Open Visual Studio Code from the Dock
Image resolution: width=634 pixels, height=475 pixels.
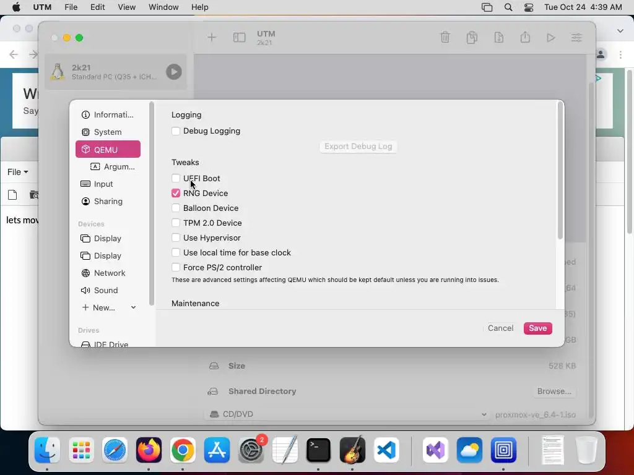coord(386,450)
